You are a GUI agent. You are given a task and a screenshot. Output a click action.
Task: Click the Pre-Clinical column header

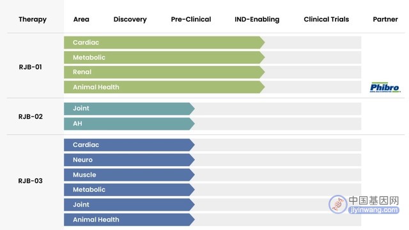(191, 19)
